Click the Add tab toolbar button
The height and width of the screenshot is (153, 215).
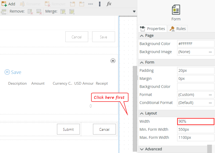click(x=8, y=4)
